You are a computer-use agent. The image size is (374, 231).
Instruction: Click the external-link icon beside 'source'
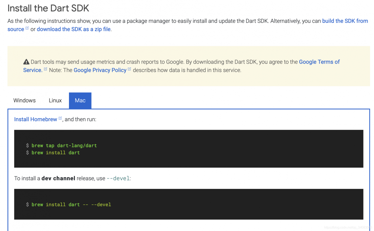pyautogui.click(x=27, y=28)
